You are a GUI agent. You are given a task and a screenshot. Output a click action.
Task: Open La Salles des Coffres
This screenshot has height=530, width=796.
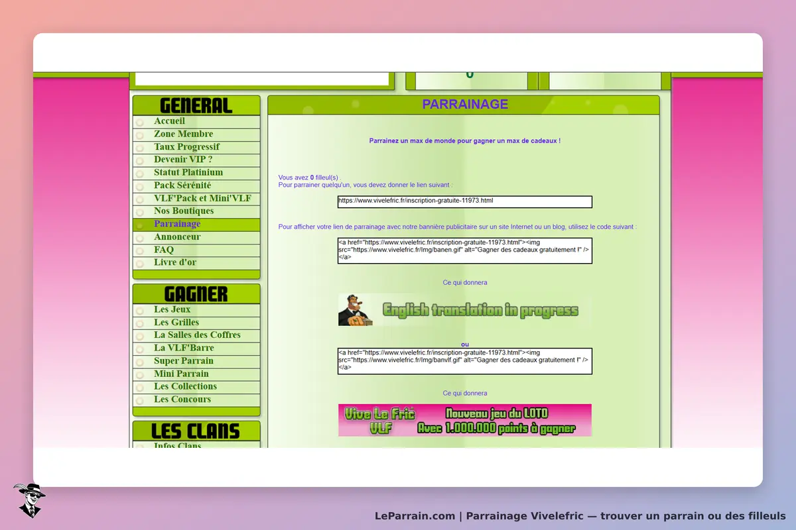point(197,335)
